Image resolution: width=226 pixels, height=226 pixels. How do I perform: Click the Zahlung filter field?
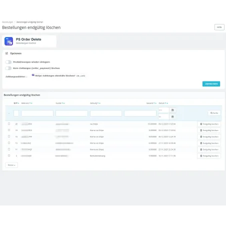(106, 113)
